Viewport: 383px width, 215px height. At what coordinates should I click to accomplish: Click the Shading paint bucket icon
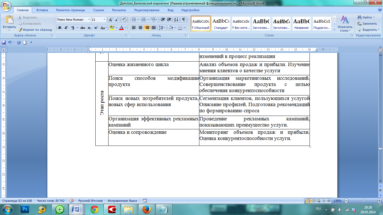170,28
